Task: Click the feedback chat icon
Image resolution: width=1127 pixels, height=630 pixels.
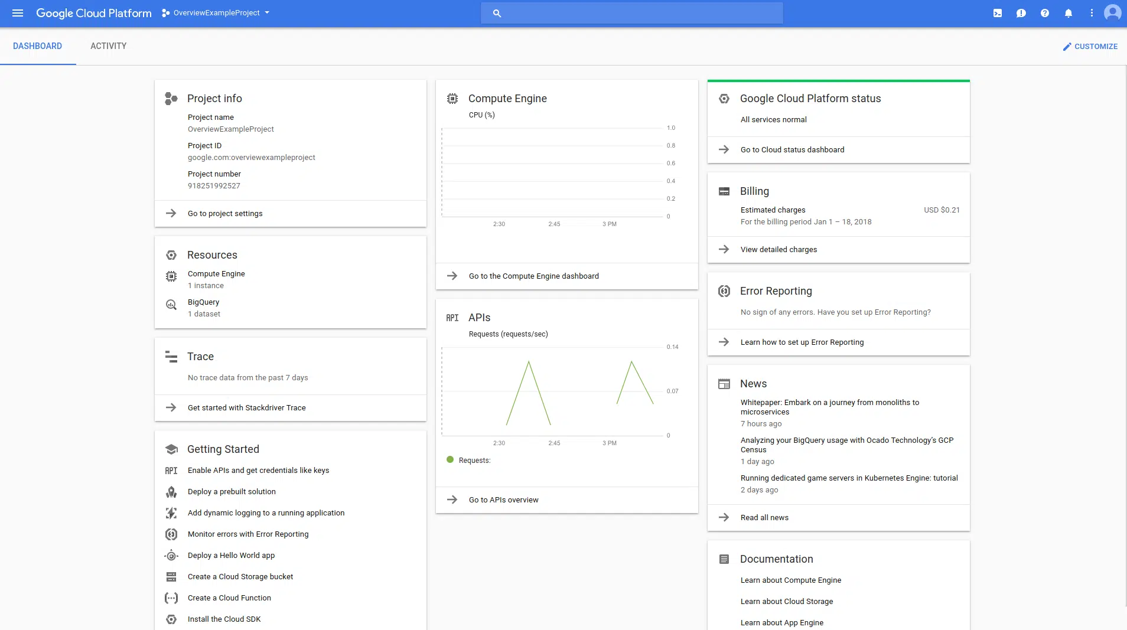Action: point(1021,12)
